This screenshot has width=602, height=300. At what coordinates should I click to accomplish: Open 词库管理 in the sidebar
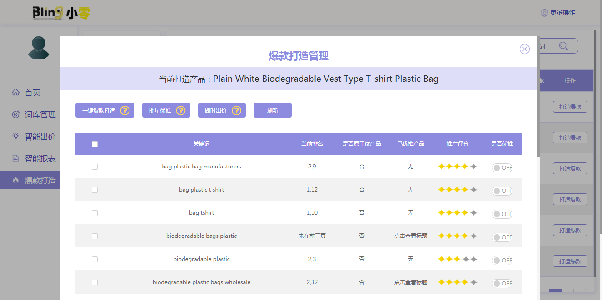point(30,114)
